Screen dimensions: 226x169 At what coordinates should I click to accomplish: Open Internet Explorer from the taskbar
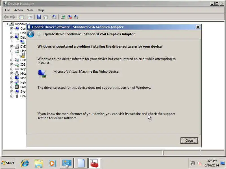pos(25,163)
